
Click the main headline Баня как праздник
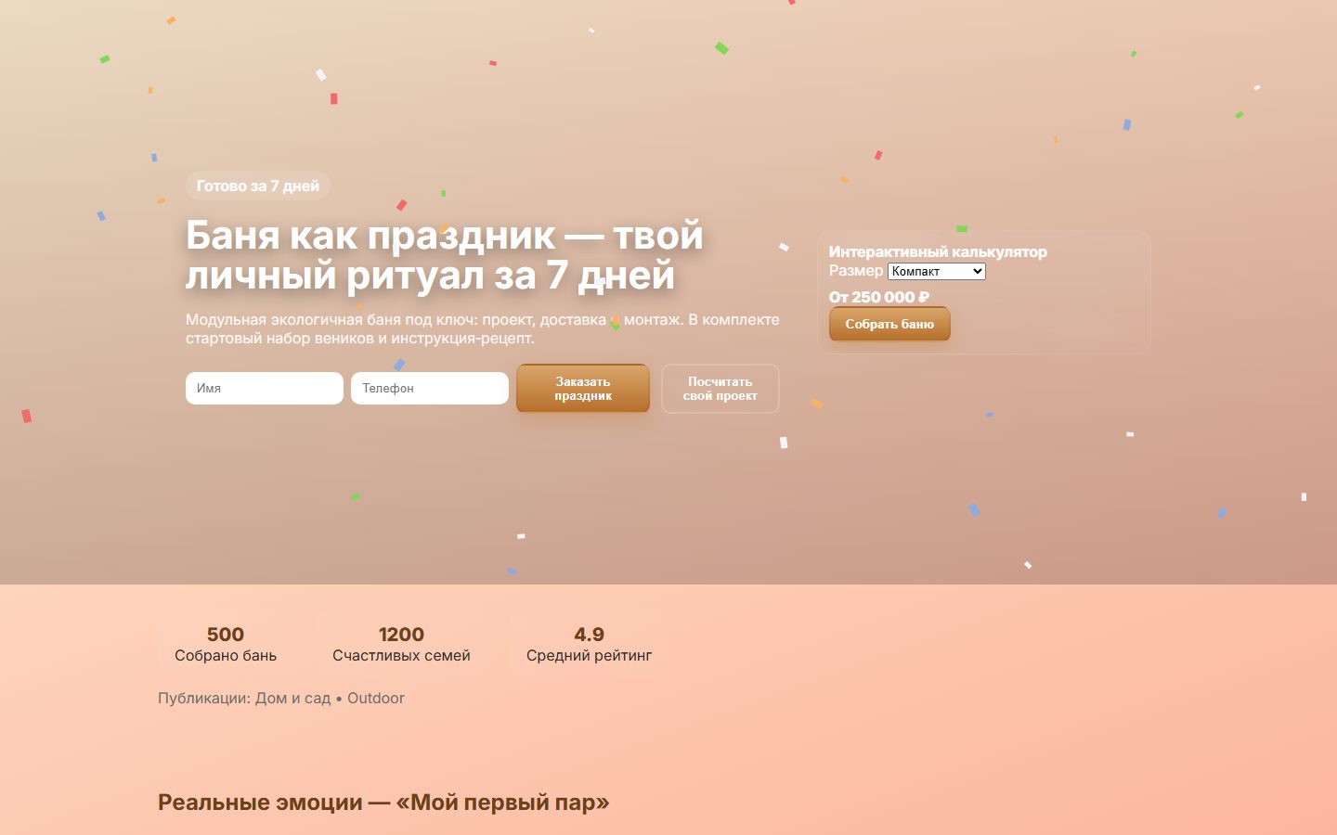coord(445,255)
